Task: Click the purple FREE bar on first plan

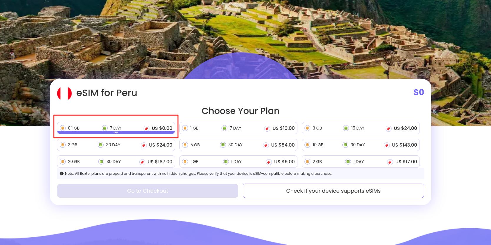Action: coord(116,132)
